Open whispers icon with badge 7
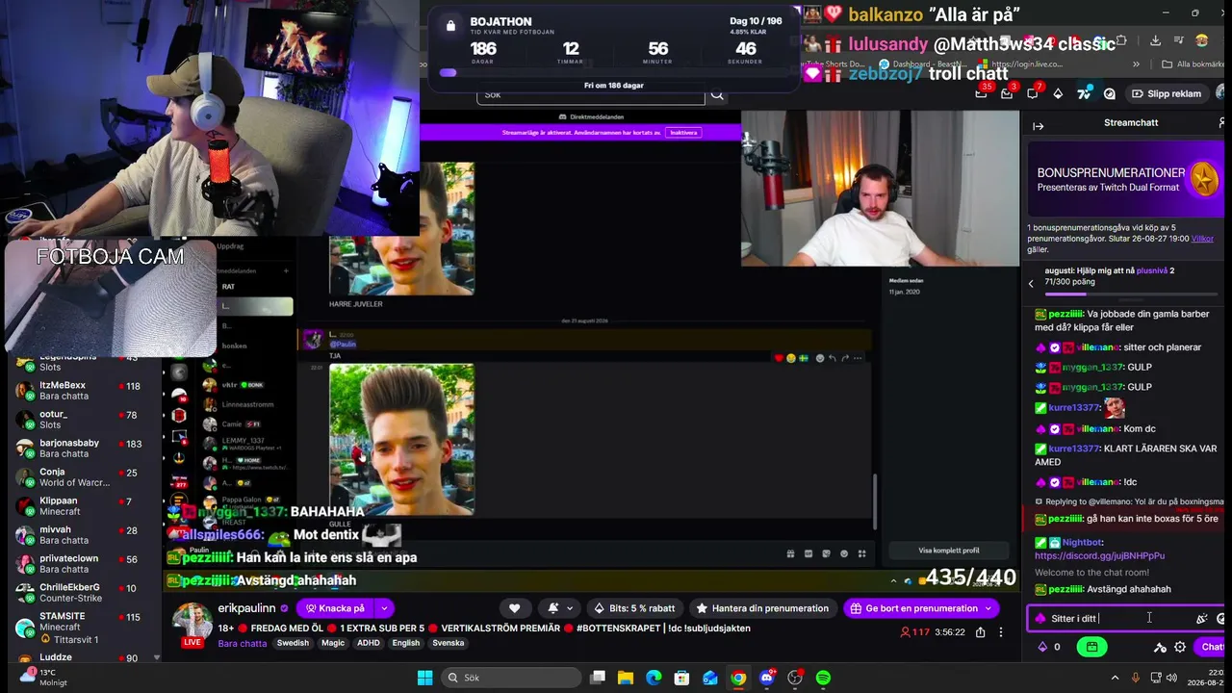Screen dimensions: 1232x693 tap(1033, 93)
